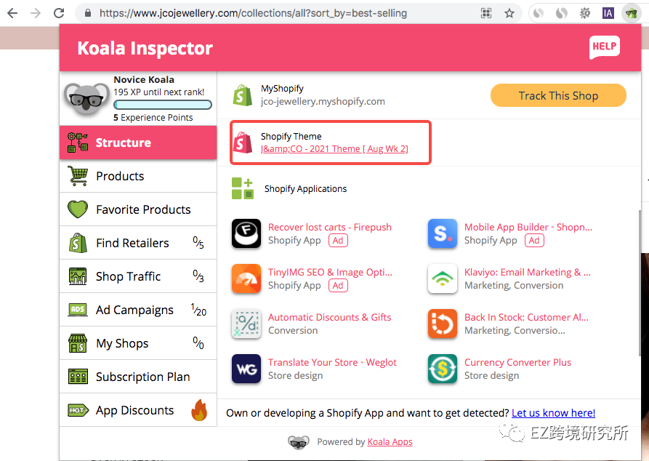Go back to the previous browser page
Screen dimensions: 649x461
click(x=12, y=13)
